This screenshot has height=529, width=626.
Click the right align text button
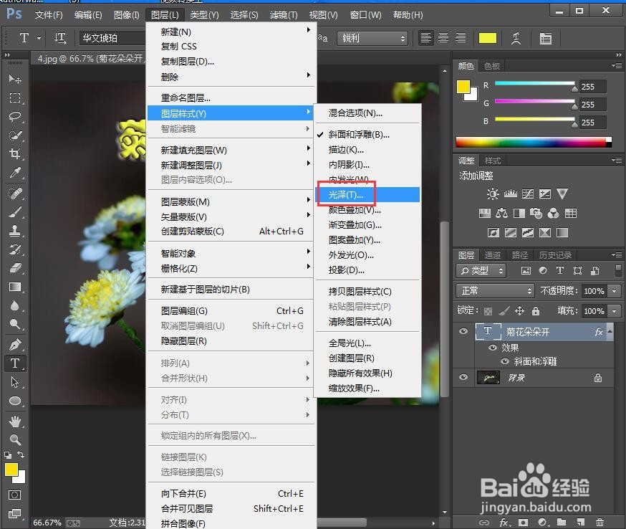(461, 39)
